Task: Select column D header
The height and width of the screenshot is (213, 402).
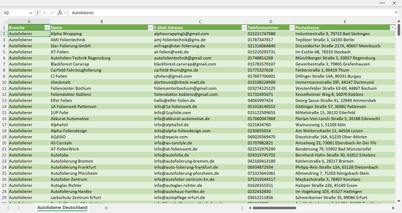Action: click(x=271, y=21)
